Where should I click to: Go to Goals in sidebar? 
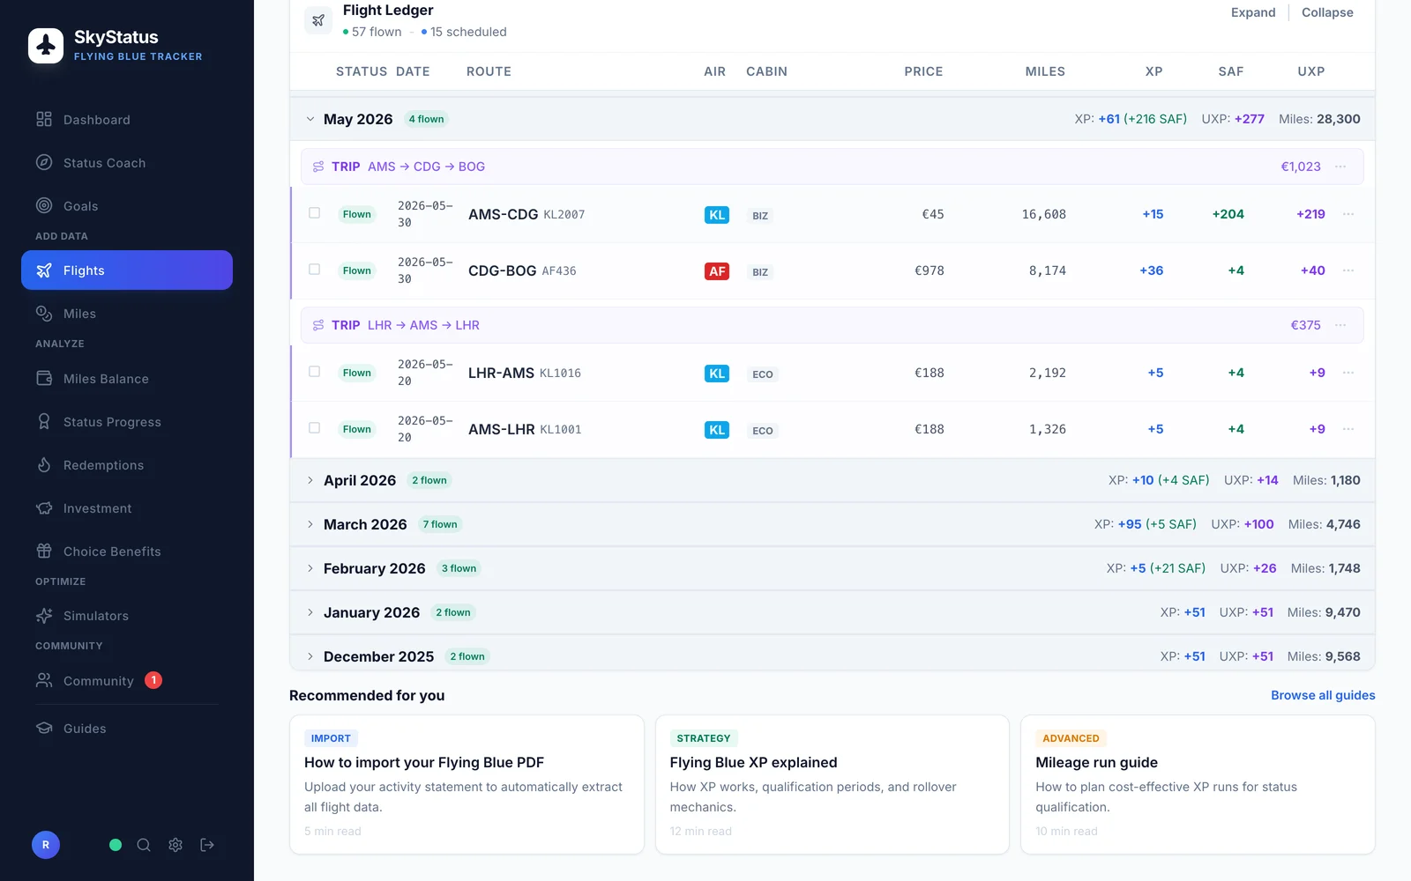(x=127, y=206)
